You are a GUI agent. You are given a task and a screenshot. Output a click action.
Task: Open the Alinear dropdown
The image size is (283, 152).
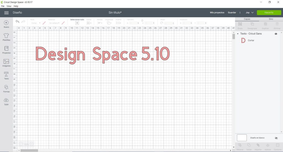tap(99, 23)
